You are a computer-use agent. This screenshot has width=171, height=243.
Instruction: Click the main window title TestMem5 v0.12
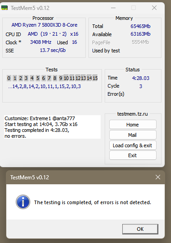pos(30,8)
